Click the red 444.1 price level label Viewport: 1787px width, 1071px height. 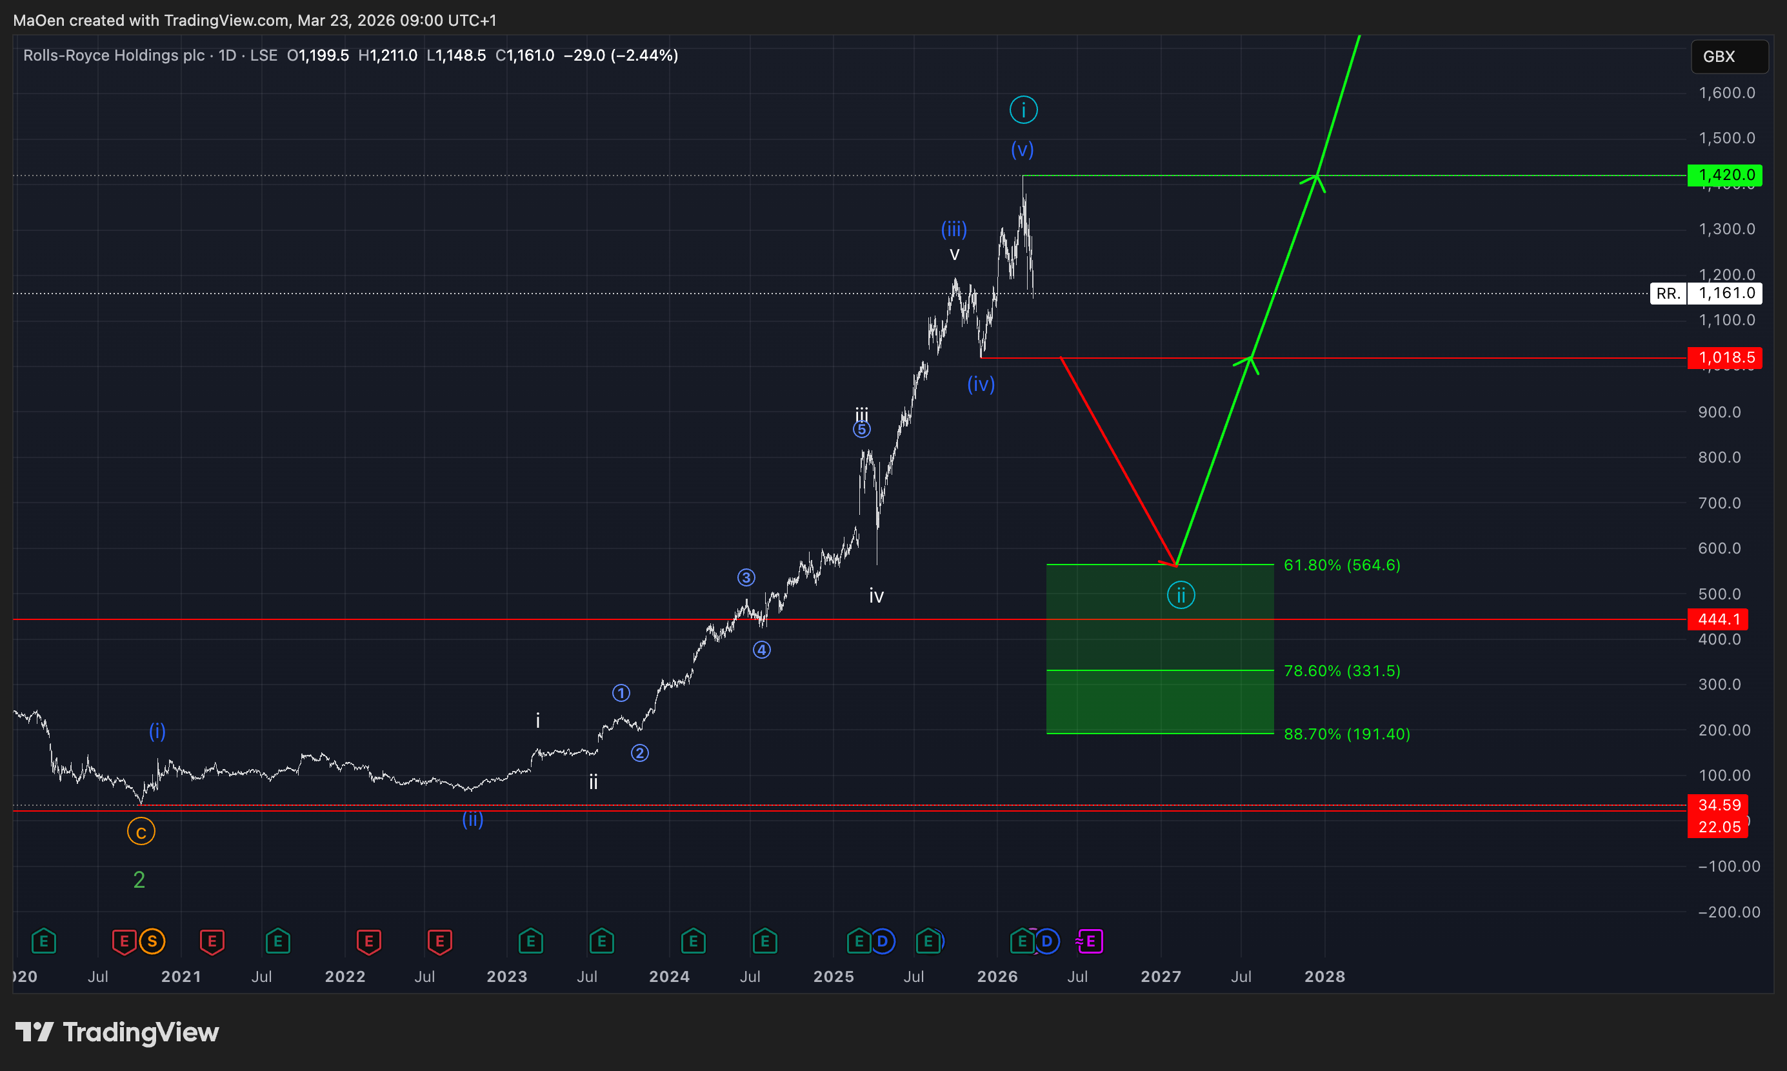1718,619
